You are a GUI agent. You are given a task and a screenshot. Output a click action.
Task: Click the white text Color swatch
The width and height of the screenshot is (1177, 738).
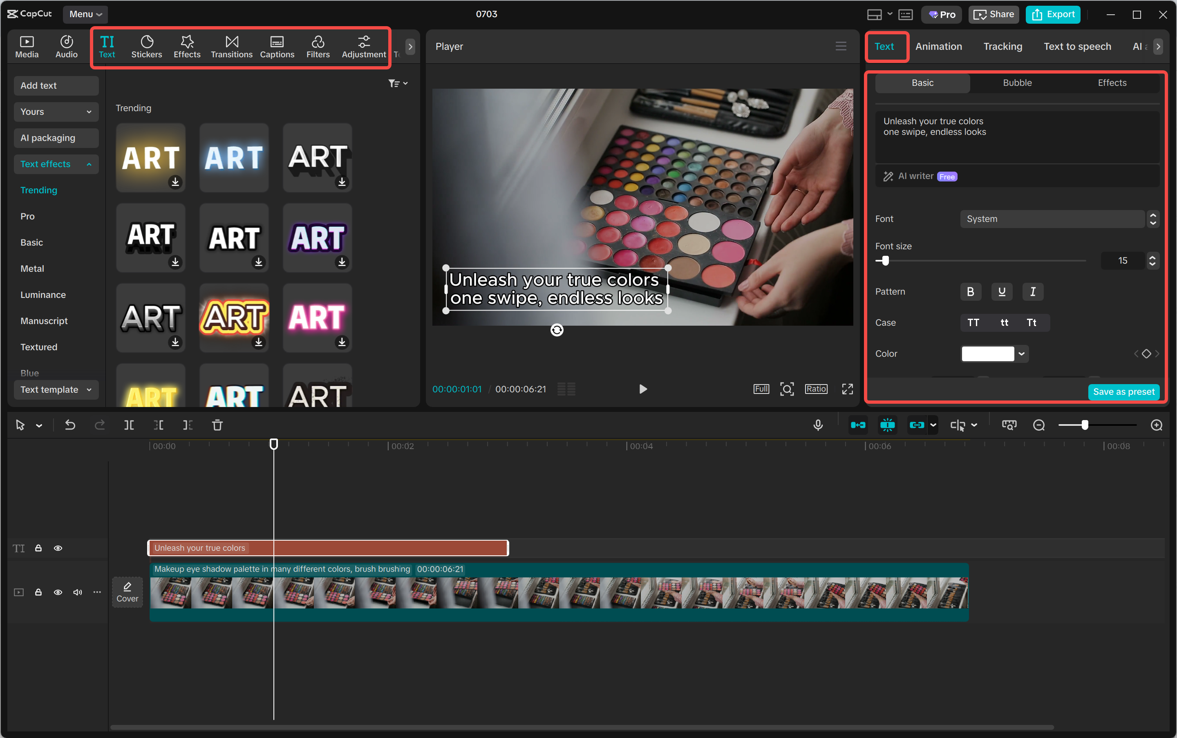[x=988, y=353]
